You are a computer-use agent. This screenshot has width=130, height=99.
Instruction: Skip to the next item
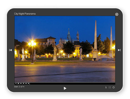[119, 50]
